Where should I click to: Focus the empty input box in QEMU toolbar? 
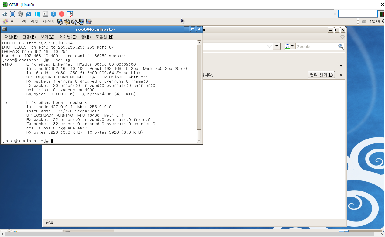click(x=358, y=14)
